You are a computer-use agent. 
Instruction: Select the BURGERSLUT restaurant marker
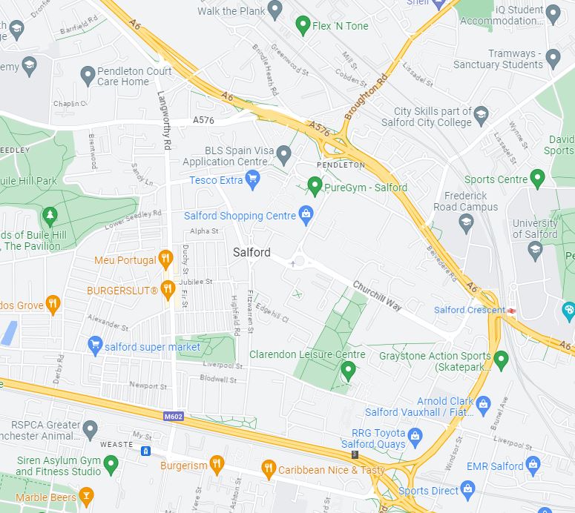tap(168, 290)
